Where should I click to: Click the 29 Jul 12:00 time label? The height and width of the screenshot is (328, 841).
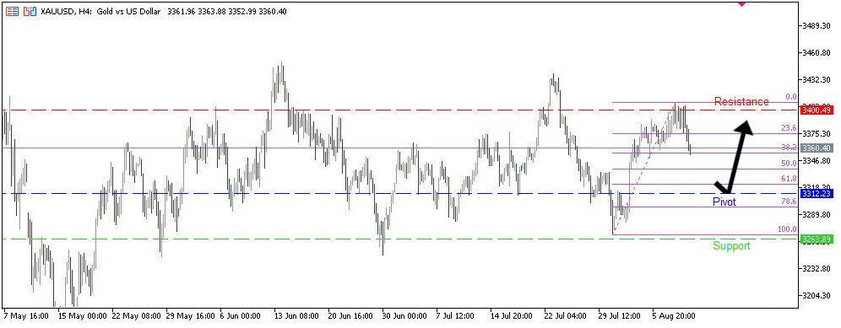(620, 317)
